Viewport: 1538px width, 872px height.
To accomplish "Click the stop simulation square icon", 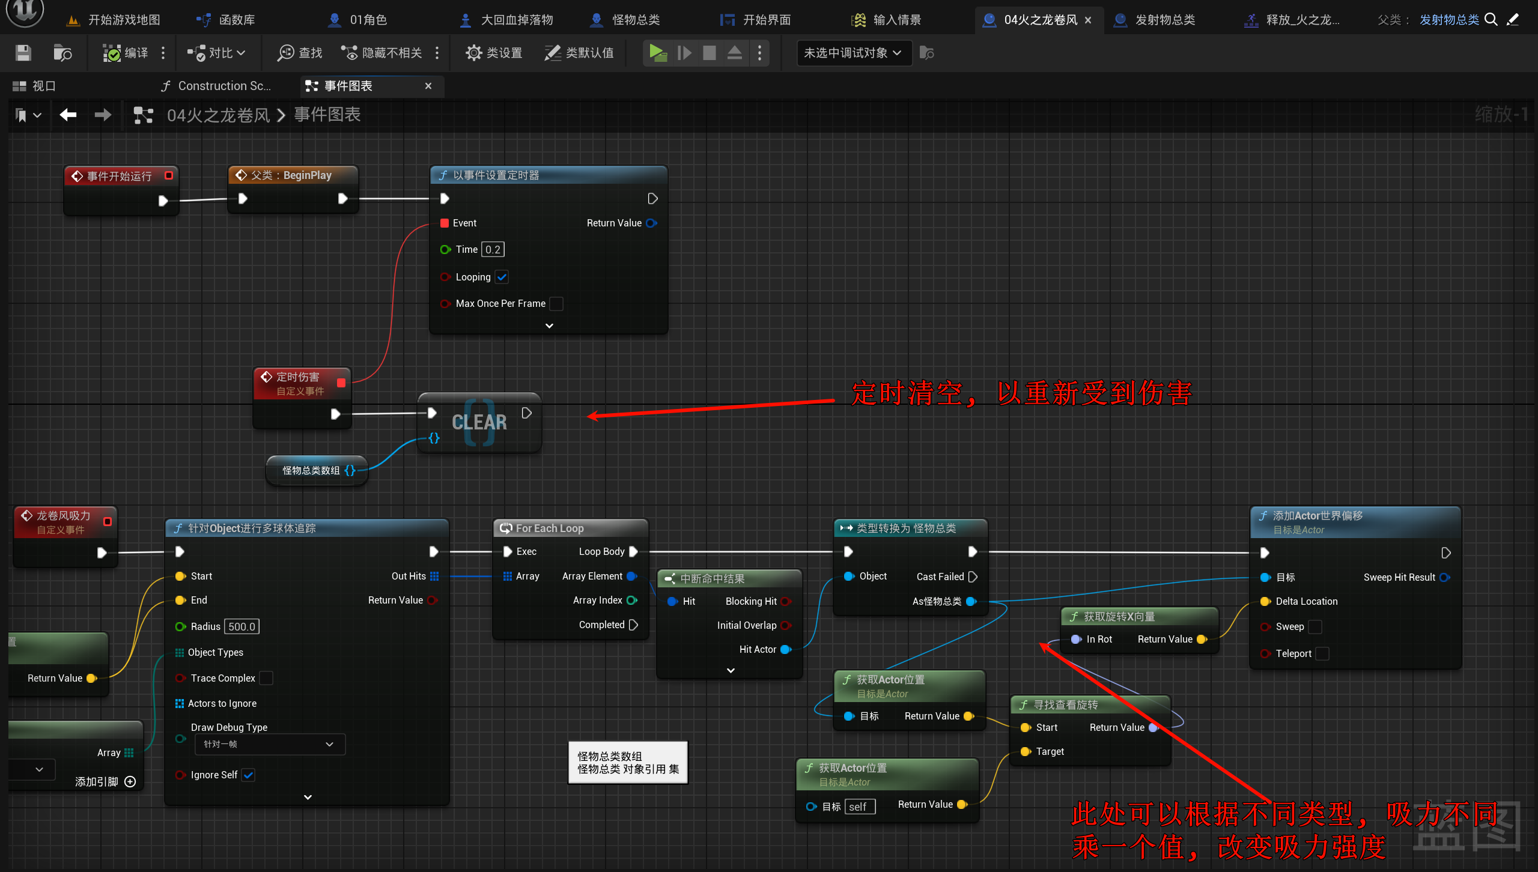I will pyautogui.click(x=709, y=53).
